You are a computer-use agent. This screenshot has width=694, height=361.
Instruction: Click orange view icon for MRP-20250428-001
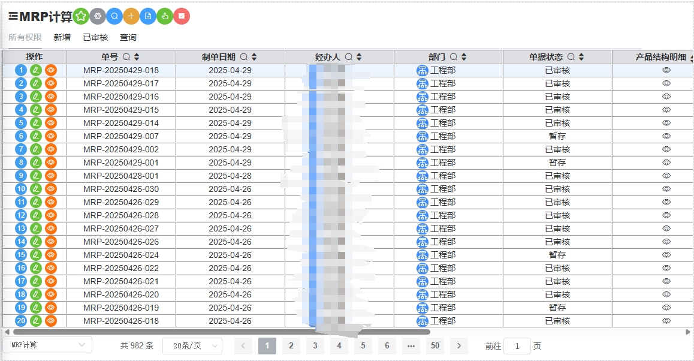51,176
